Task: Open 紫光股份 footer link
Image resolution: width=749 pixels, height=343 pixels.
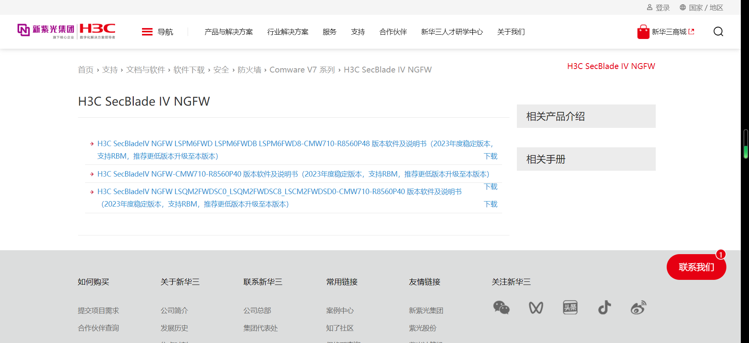Action: point(422,328)
